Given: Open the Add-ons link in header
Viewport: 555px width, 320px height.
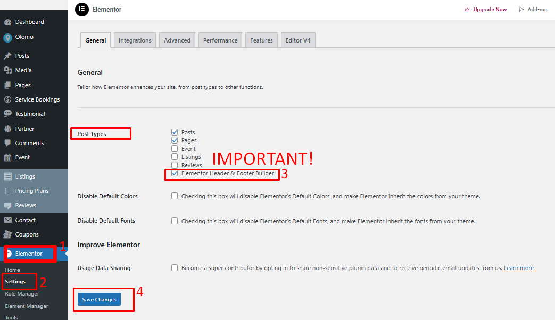Looking at the screenshot, I should [x=537, y=10].
